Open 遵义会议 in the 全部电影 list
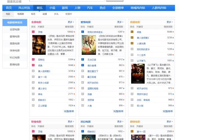Viewport: 198px width, 140px height. click(x=42, y=89)
